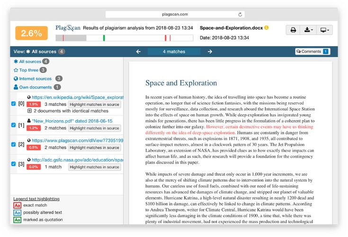Click the 1 match count of source [3]
This screenshot has width=348, height=237.
(53, 167)
